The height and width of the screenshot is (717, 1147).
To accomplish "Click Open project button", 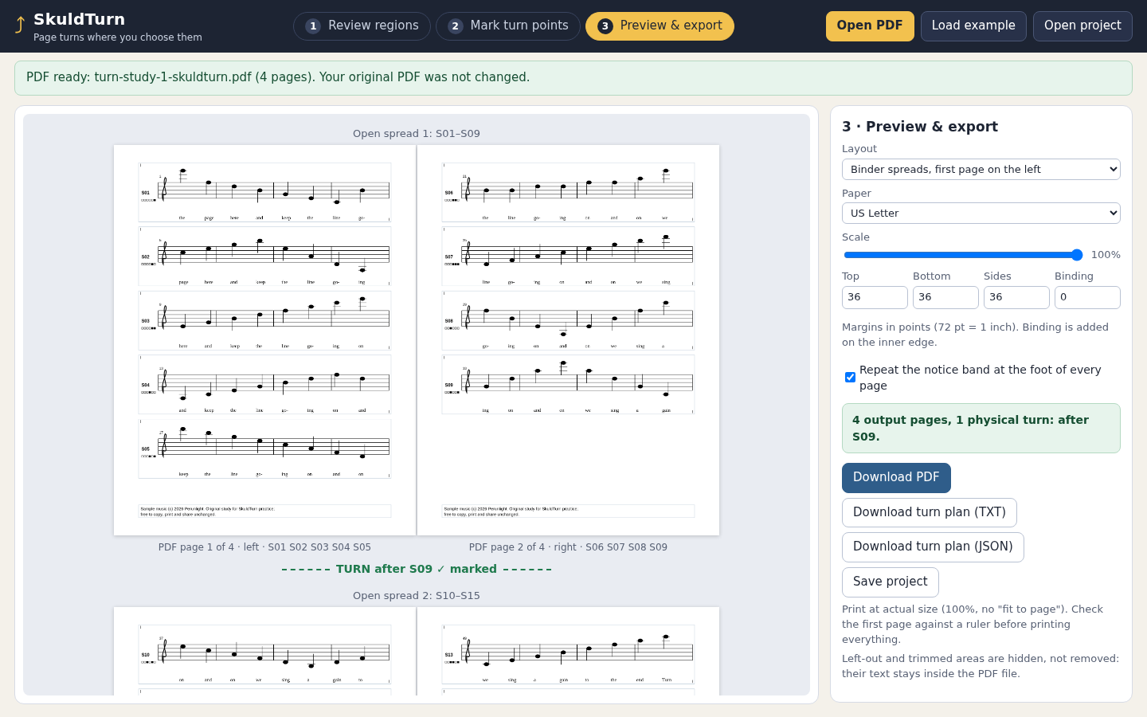I will pyautogui.click(x=1082, y=26).
